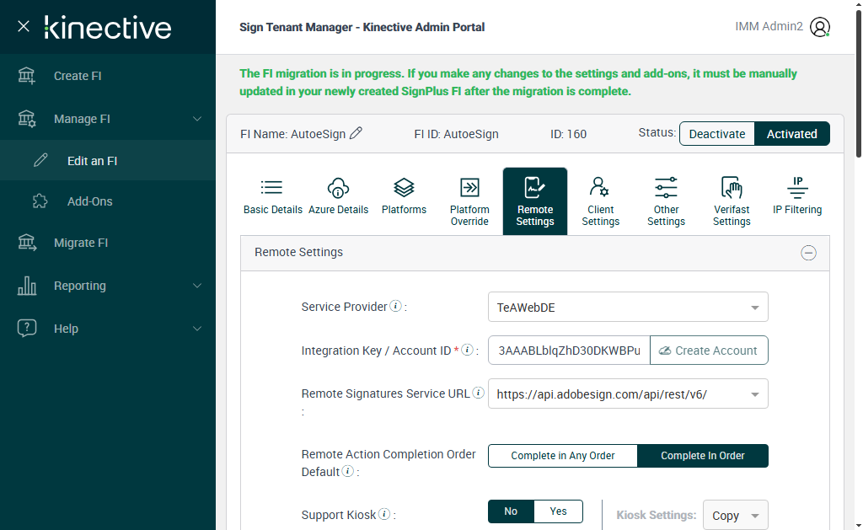This screenshot has height=530, width=863.
Task: Show info for Service Provider
Action: click(396, 306)
